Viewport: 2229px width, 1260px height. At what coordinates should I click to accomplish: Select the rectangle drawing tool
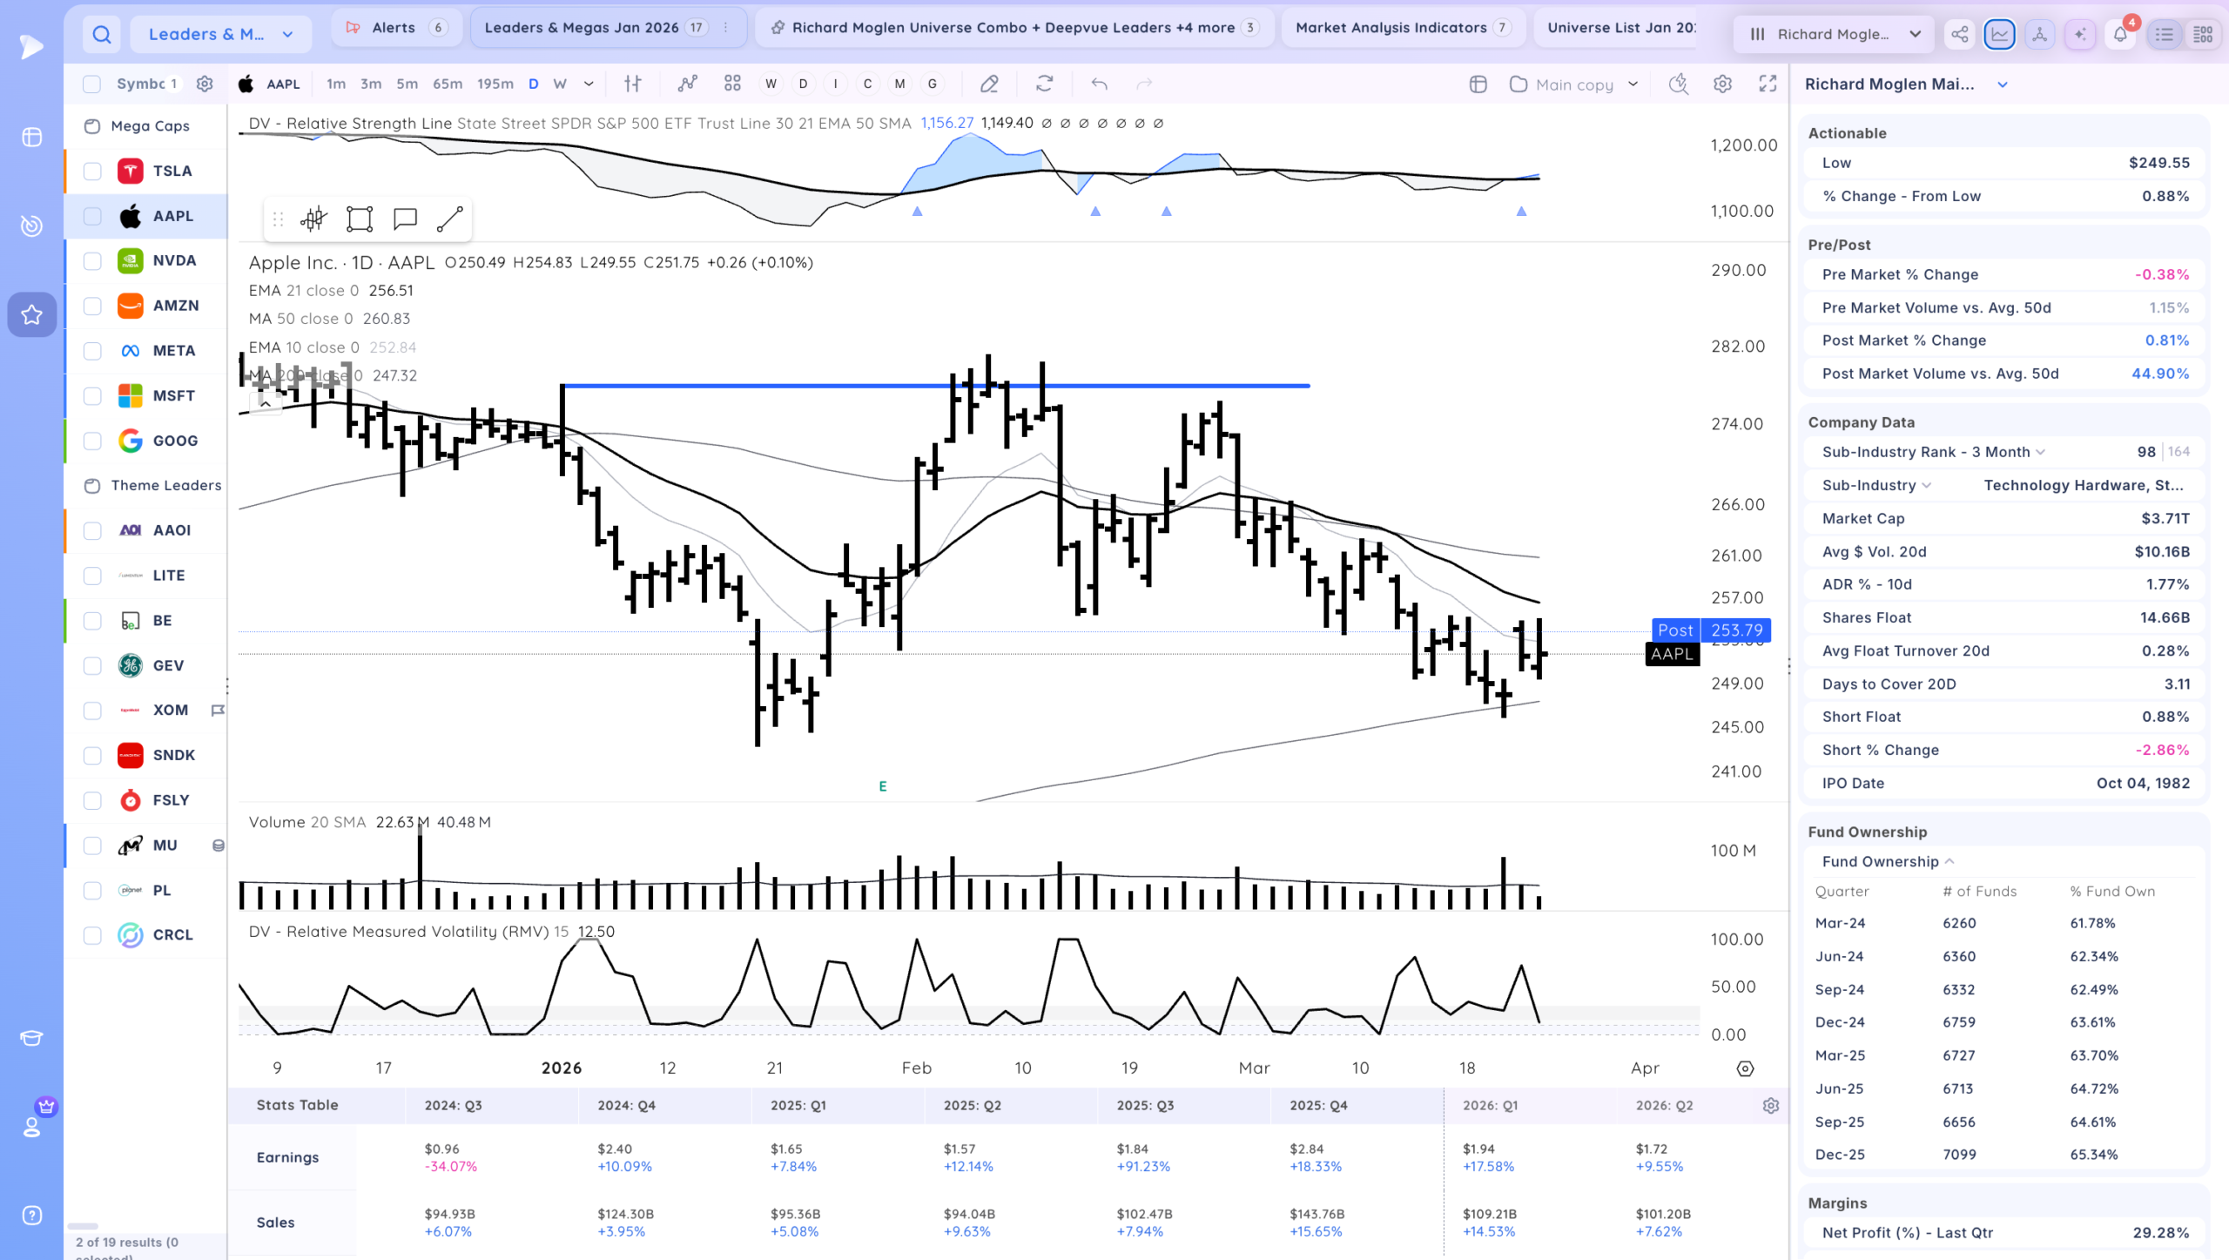click(359, 219)
